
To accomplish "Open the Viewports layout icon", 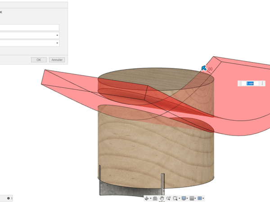I will (200, 198).
